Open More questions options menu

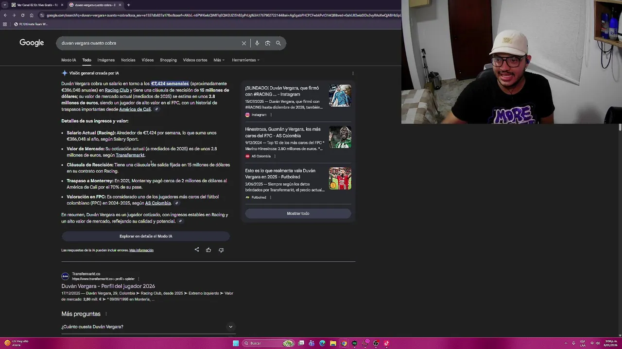[x=106, y=314]
